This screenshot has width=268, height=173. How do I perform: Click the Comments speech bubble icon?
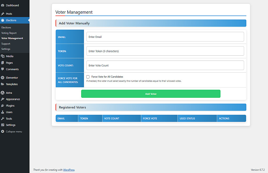pyautogui.click(x=3, y=69)
